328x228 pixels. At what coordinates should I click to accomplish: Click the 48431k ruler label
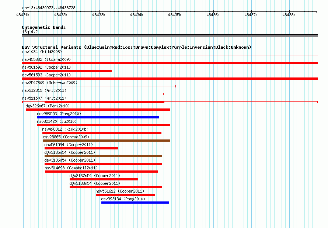click(23, 15)
